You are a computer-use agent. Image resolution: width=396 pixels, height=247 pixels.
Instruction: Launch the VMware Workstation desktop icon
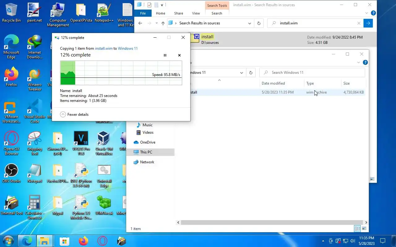[x=11, y=112]
